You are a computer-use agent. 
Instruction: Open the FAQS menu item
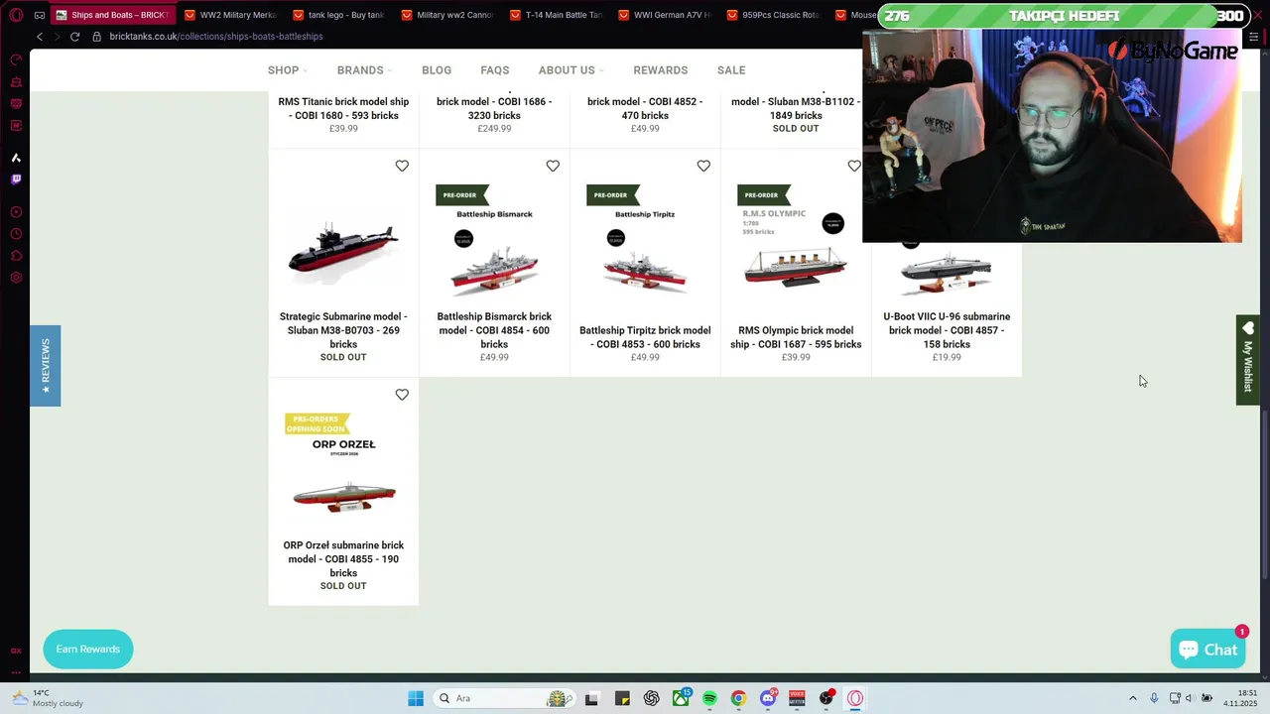coord(495,70)
